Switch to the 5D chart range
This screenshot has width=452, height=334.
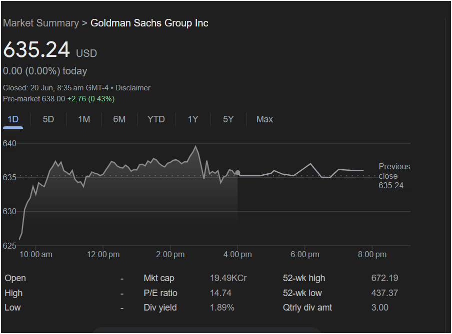click(x=48, y=119)
